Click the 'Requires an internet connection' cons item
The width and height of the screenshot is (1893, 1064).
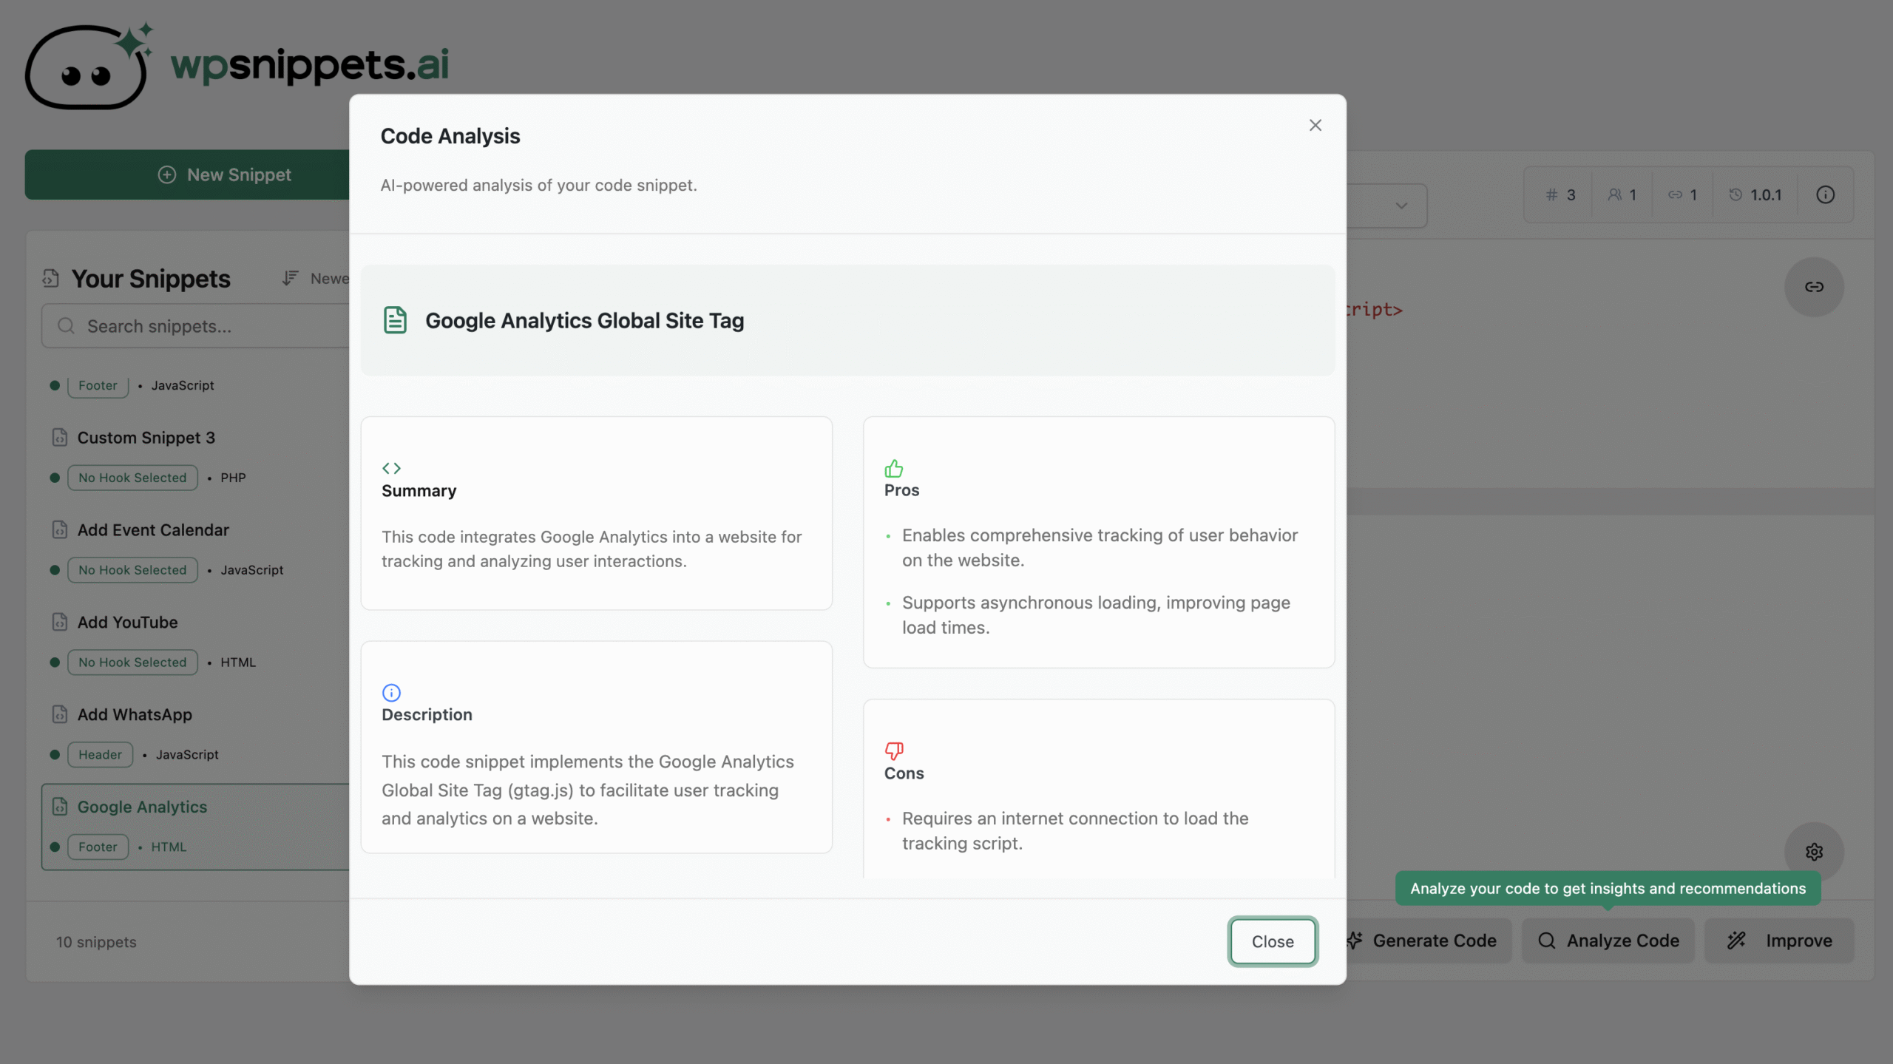tap(1075, 831)
